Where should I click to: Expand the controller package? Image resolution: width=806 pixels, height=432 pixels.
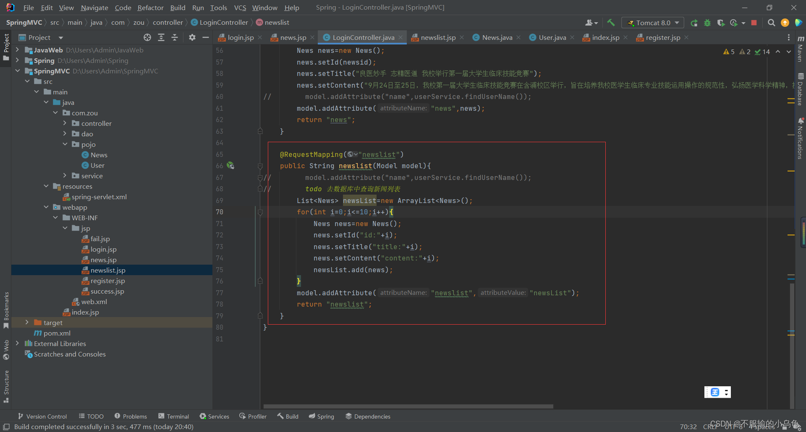[65, 123]
